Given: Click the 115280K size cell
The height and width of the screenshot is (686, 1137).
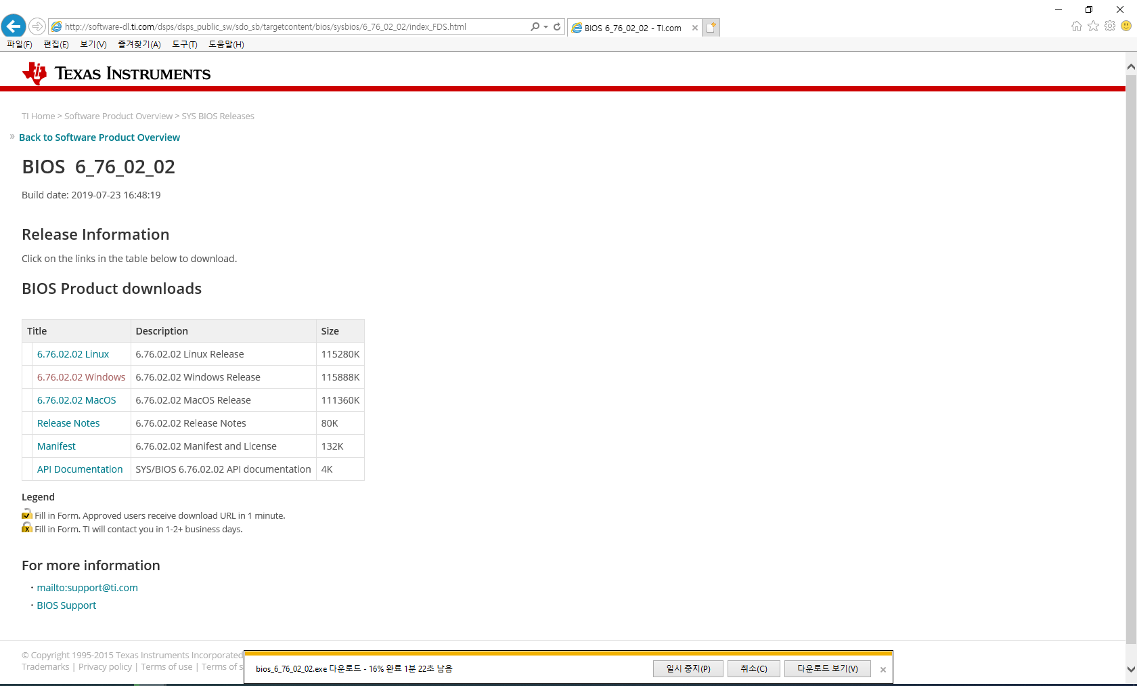Looking at the screenshot, I should (340, 354).
